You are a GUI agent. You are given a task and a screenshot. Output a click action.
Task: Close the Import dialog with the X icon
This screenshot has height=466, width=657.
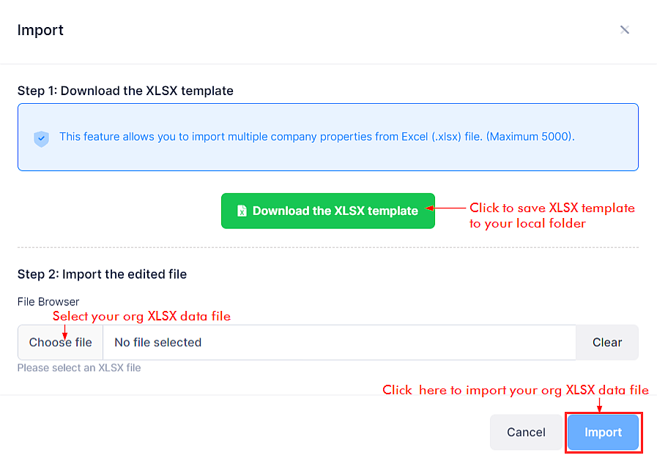(624, 30)
